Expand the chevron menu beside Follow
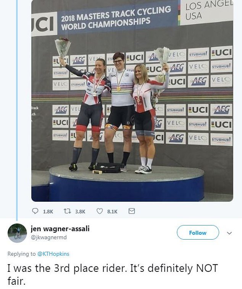Viewport: 242px width, 289px height. click(x=230, y=233)
